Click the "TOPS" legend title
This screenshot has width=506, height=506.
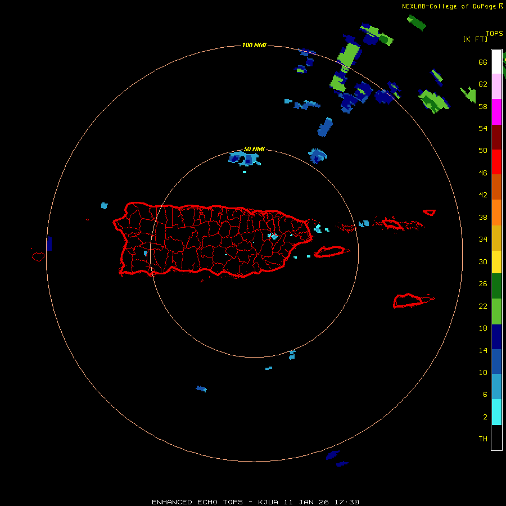pos(494,34)
